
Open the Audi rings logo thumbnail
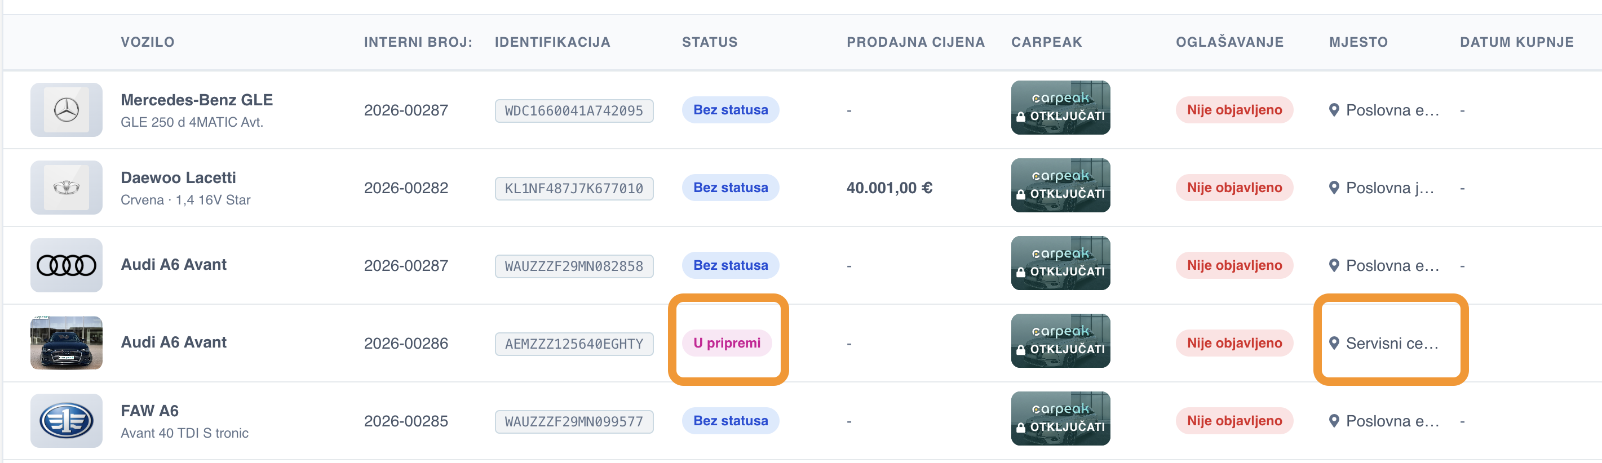click(x=66, y=265)
